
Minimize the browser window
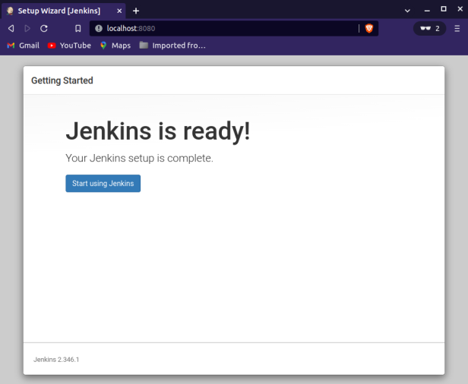click(427, 11)
